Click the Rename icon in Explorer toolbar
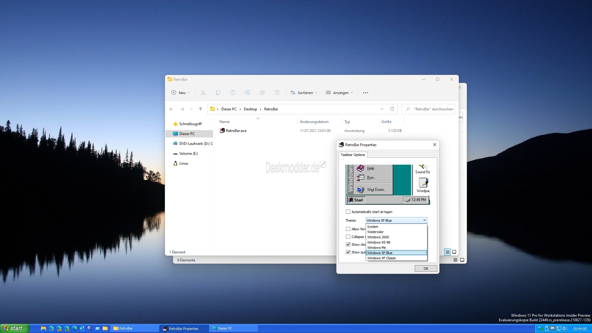Image resolution: width=592 pixels, height=333 pixels. coord(248,92)
